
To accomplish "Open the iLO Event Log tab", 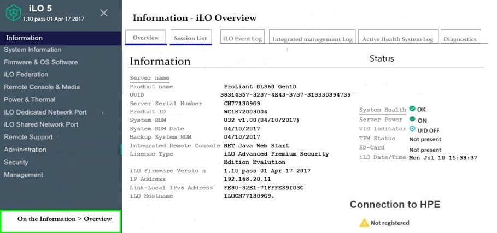I will tap(242, 39).
